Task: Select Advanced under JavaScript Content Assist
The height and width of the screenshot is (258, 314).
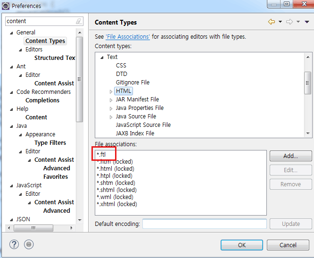Action: coord(57,211)
